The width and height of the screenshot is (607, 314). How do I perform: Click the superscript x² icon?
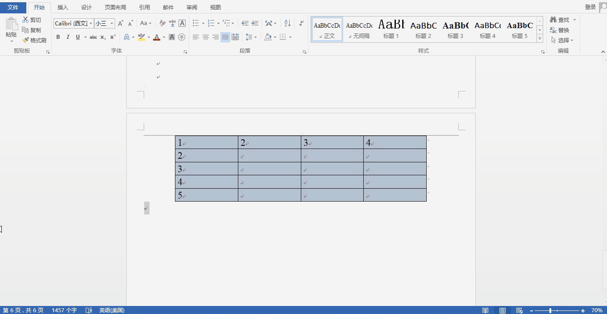click(x=113, y=37)
